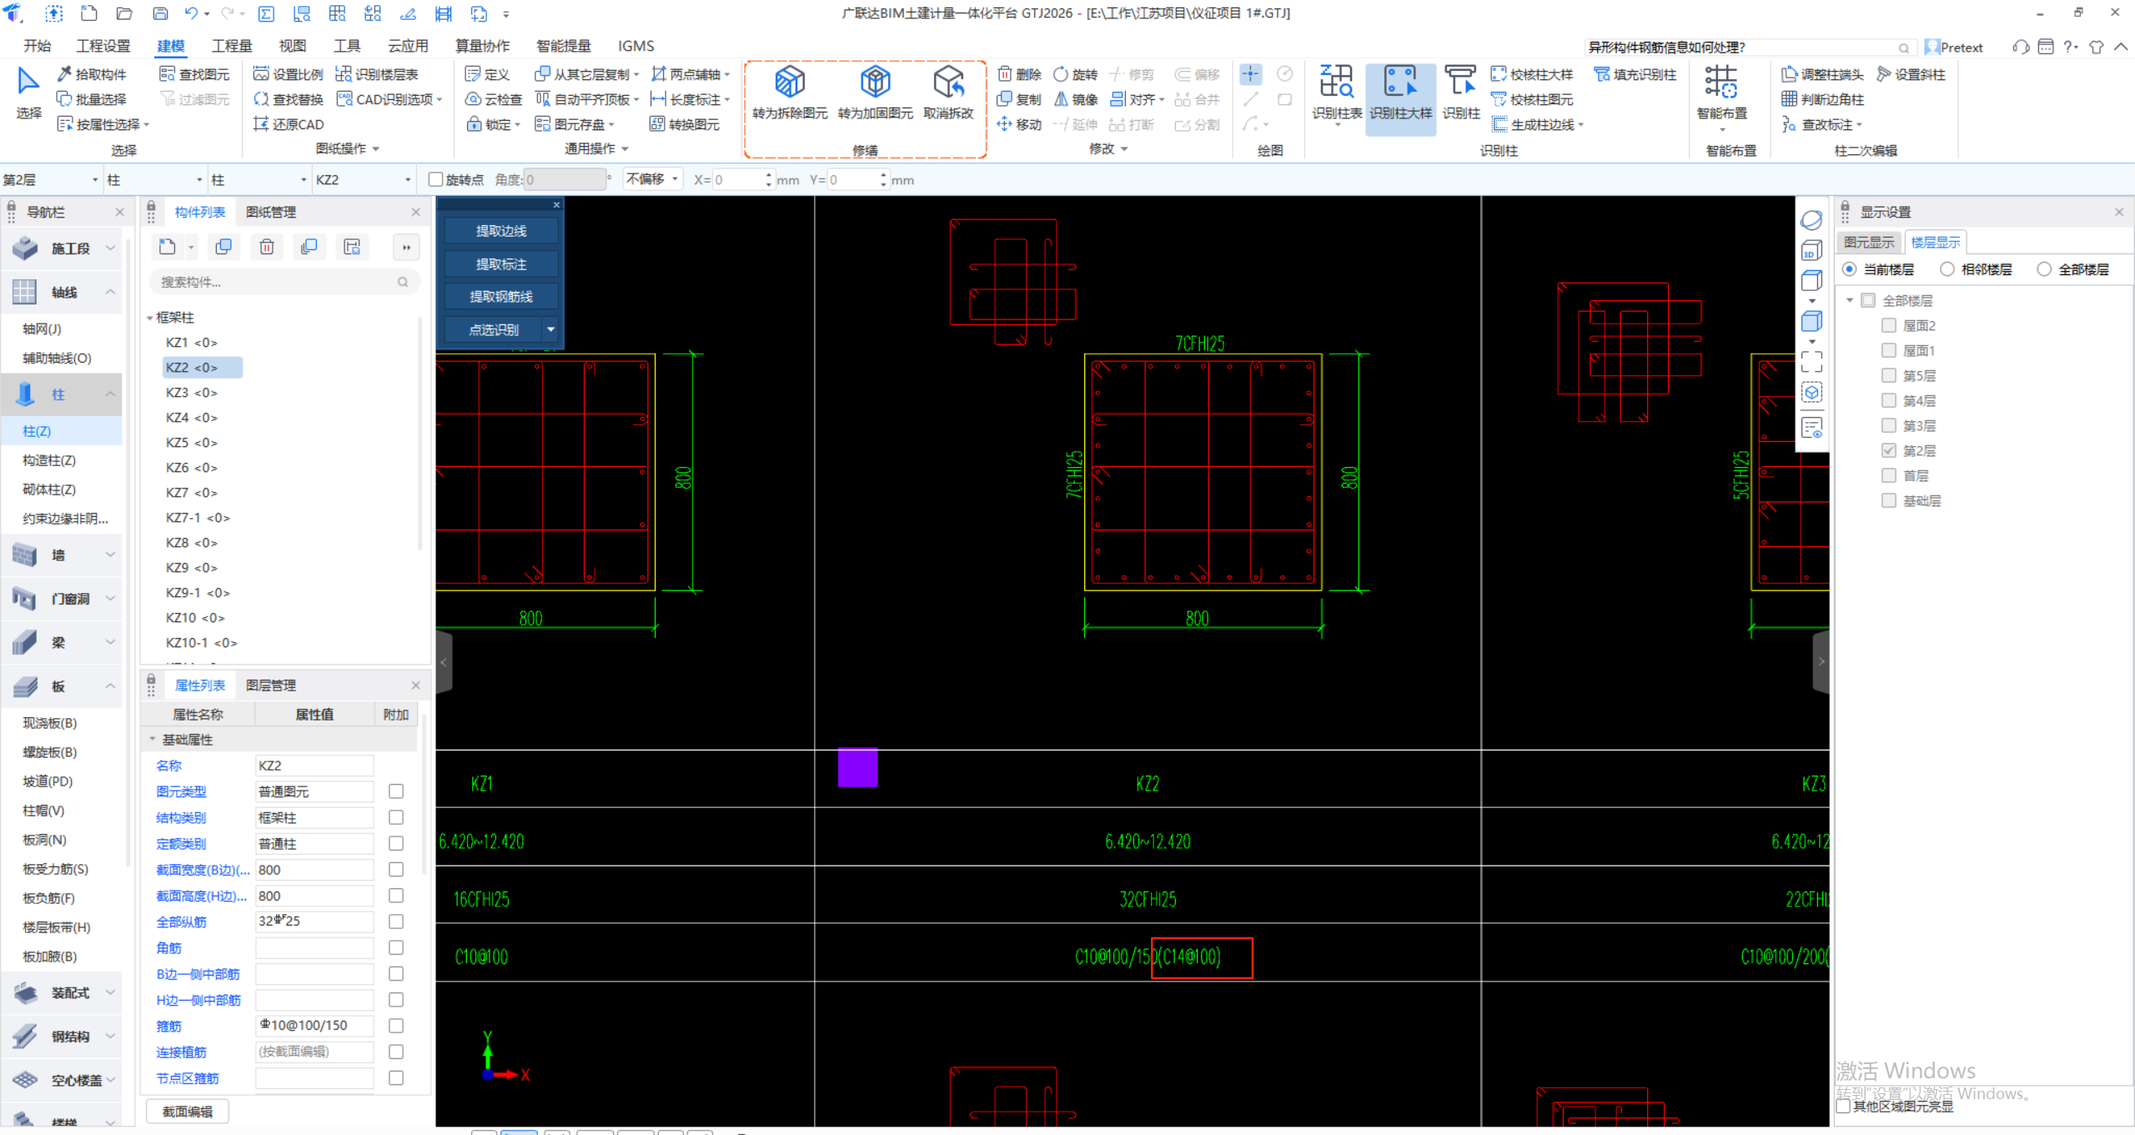
Task: Click the 填充识别柱 tool
Action: click(1635, 74)
